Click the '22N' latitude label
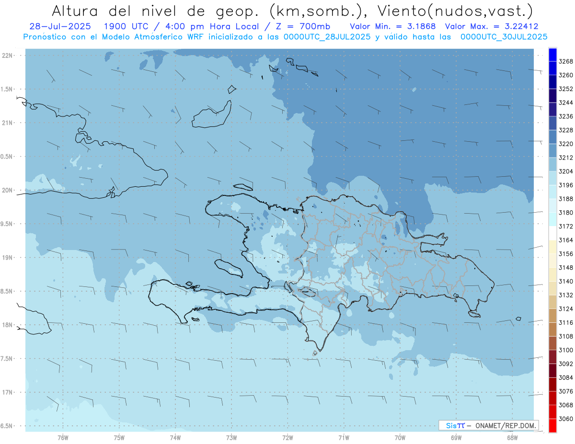 point(8,55)
